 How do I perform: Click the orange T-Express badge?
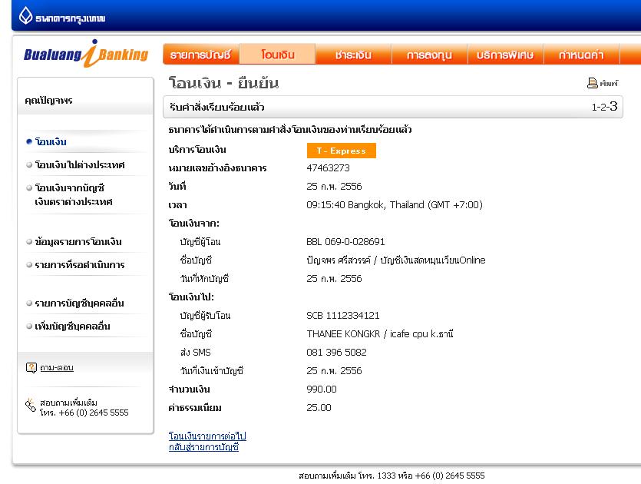pyautogui.click(x=342, y=151)
